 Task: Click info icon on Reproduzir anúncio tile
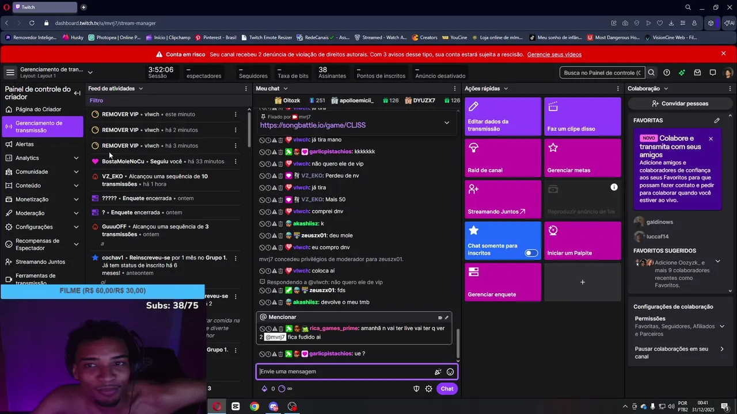point(614,187)
